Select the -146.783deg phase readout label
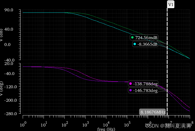Viewport: 195px width, 131px height. [x=145, y=91]
